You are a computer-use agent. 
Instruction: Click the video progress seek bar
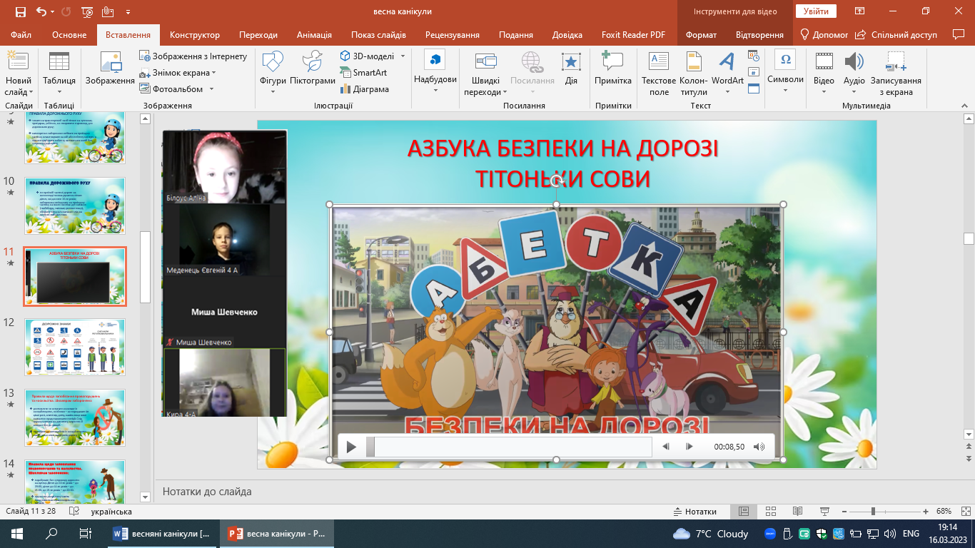[x=509, y=447]
